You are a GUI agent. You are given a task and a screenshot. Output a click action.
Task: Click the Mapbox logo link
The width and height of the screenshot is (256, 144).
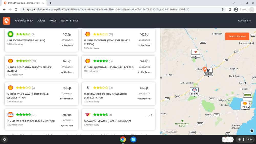(169, 131)
